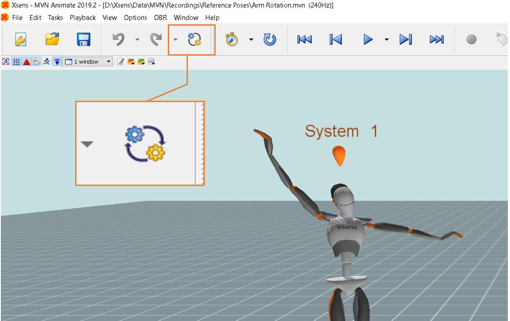Toggle the red triangle view option
The width and height of the screenshot is (510, 321).
pyautogui.click(x=27, y=61)
